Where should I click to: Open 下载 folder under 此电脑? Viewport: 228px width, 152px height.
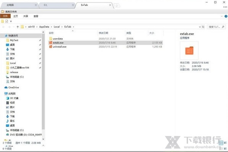pyautogui.click(x=12, y=117)
